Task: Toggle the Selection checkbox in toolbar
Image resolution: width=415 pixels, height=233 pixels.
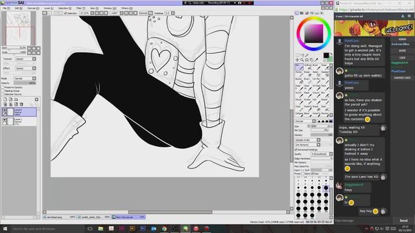Action: (x=65, y=13)
